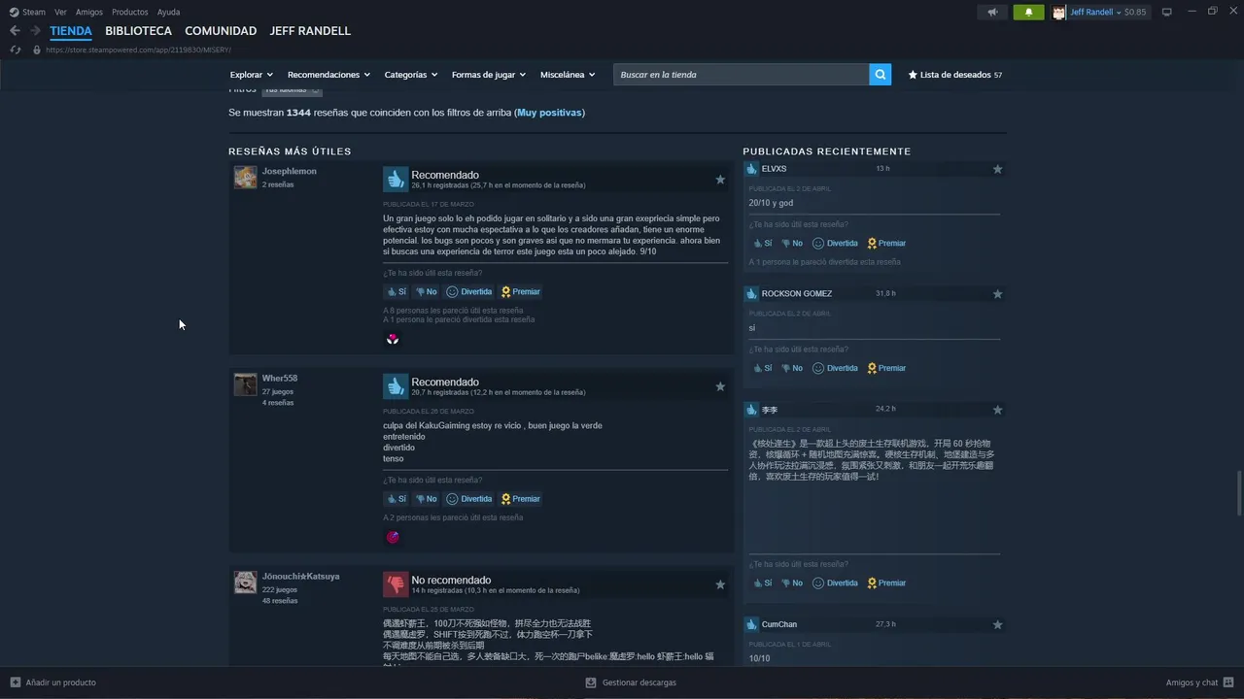Viewport: 1244px width, 699px height.
Task: Mark the 李李 review as Divertida
Action: [835, 583]
